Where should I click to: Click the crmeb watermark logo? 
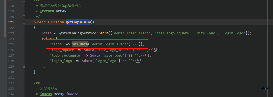pos(264,89)
